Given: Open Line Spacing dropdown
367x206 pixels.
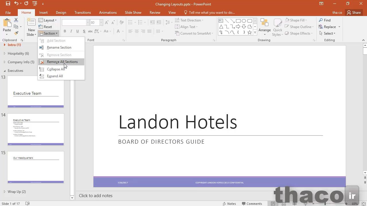Looking at the screenshot, I should tap(169, 22).
